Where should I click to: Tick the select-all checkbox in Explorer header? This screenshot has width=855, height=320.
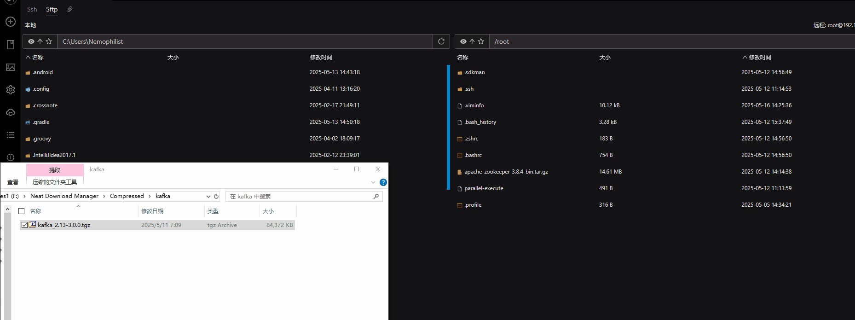click(21, 211)
